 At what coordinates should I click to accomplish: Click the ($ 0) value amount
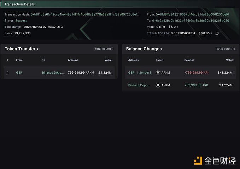(173, 27)
